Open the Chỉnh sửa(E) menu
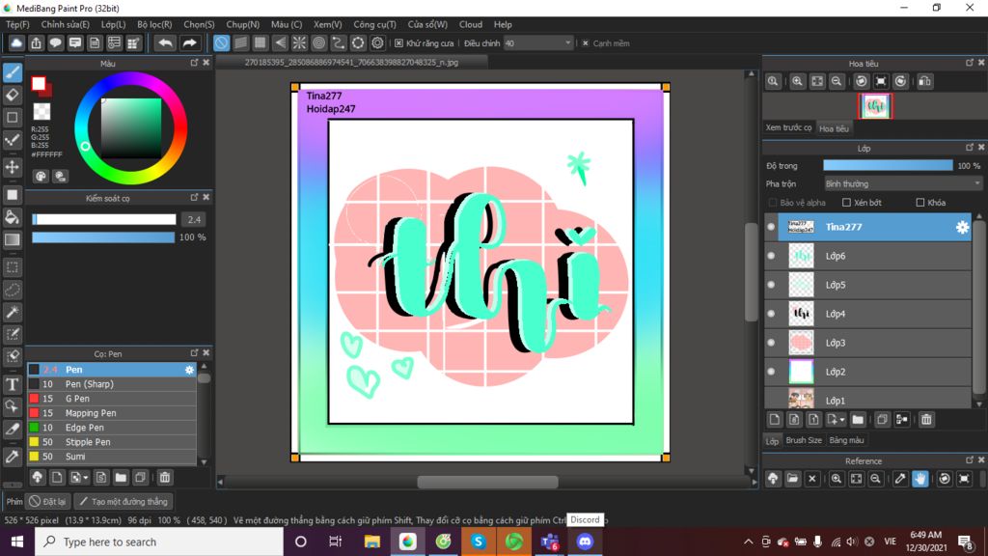Screen dimensions: 988x556 [65, 24]
